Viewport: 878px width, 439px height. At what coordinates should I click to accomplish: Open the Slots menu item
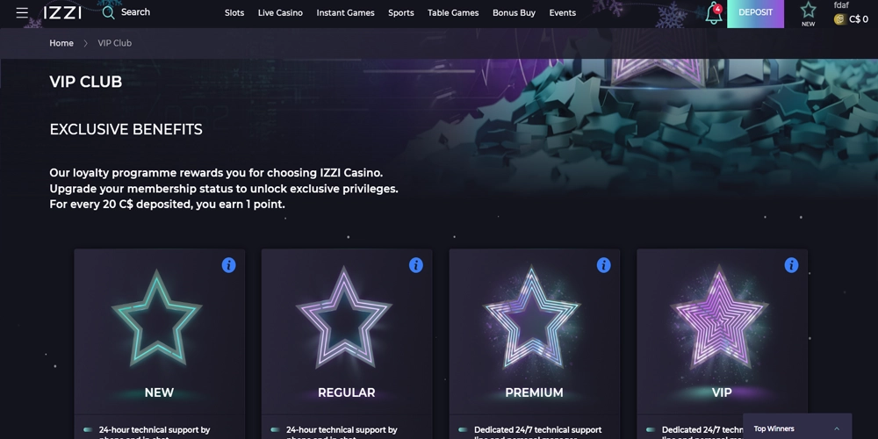[x=234, y=13]
